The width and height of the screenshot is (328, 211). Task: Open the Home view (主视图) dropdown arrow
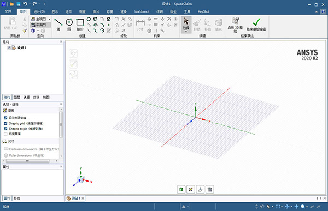[x=49, y=19]
